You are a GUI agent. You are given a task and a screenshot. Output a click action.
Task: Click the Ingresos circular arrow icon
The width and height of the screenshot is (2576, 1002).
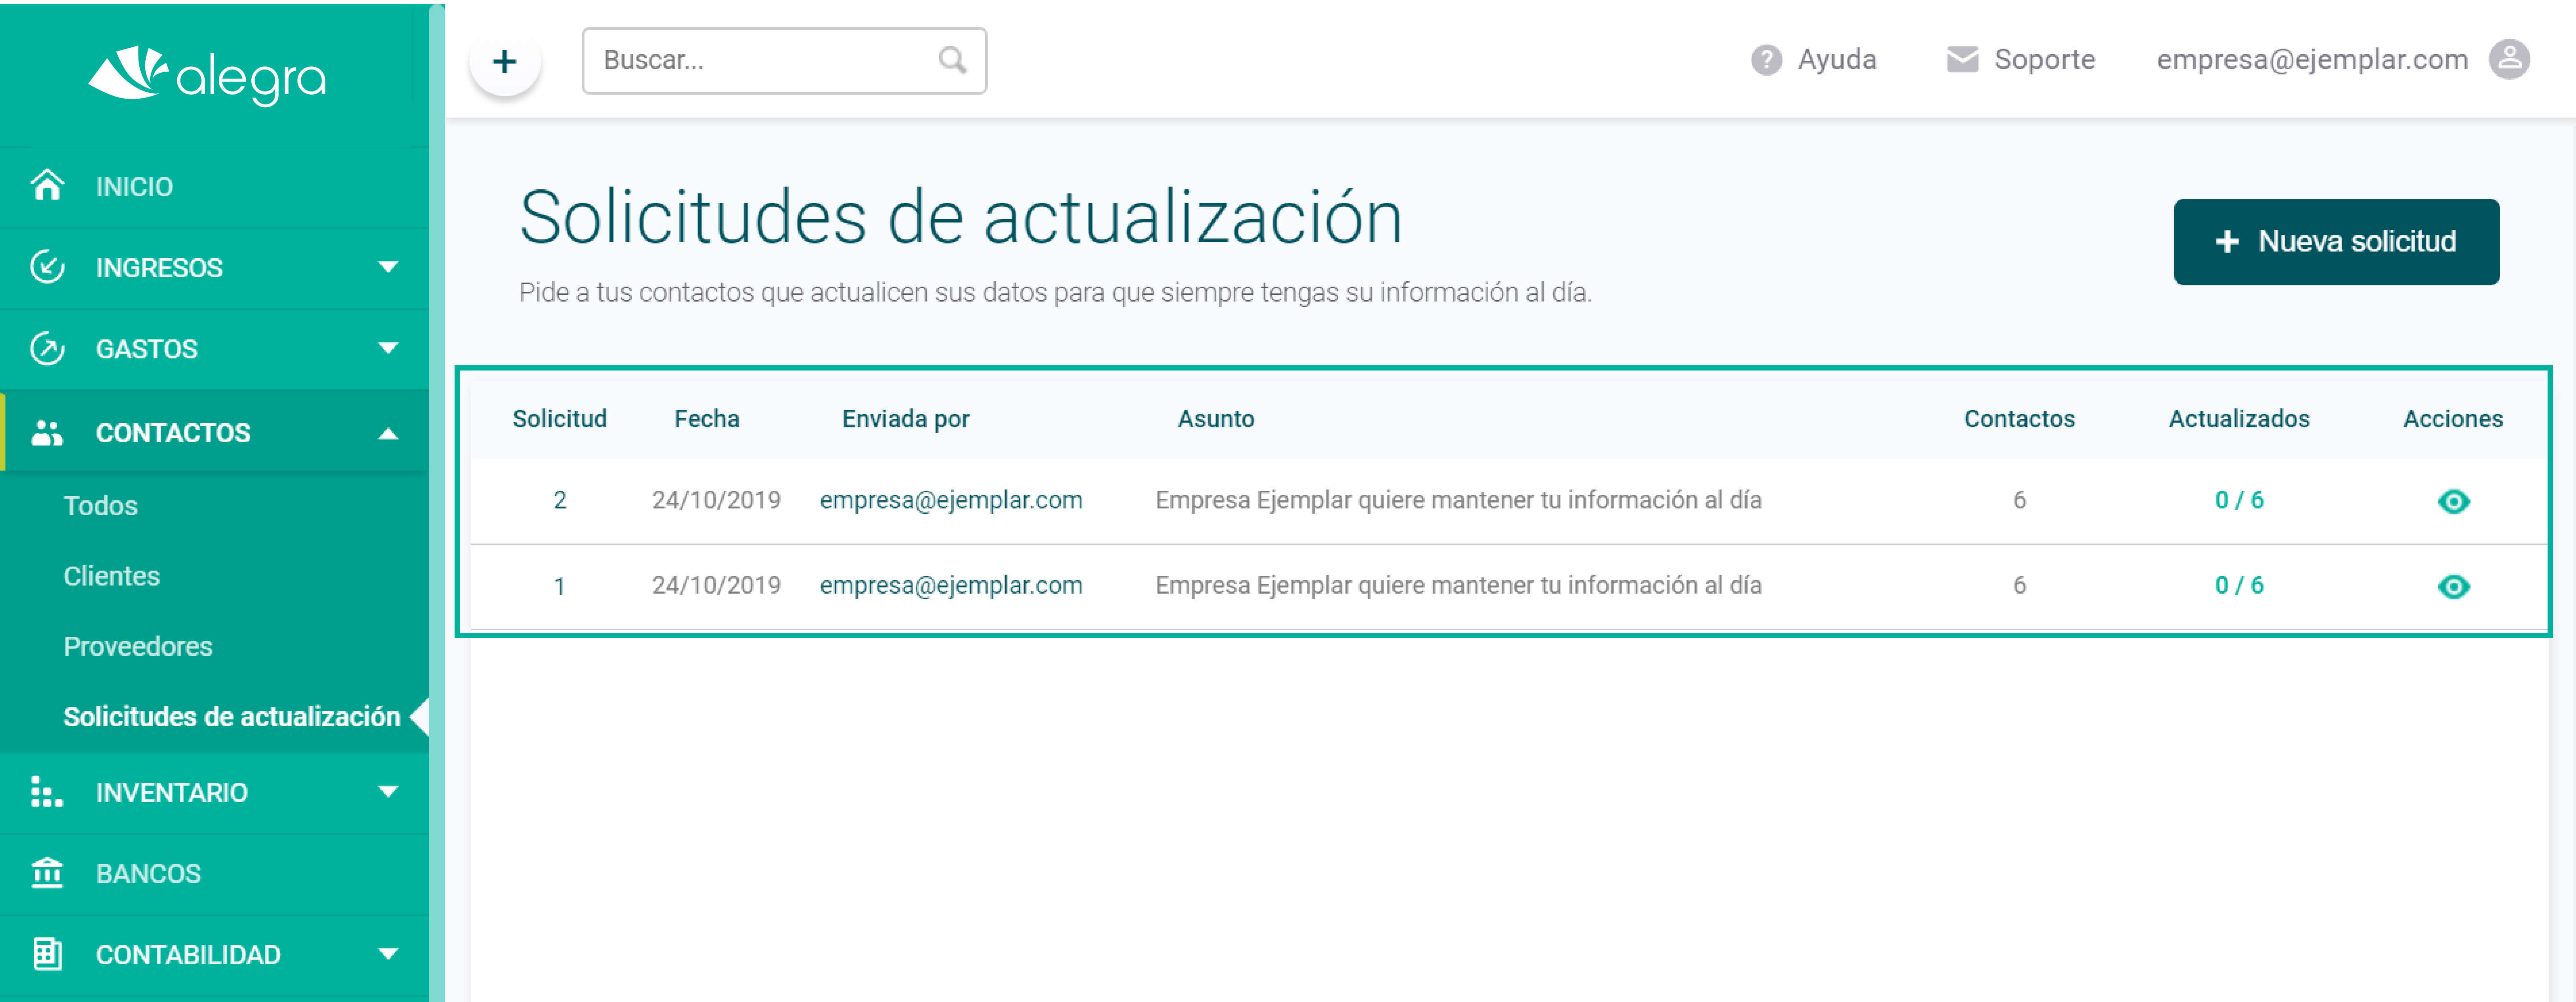coord(47,267)
